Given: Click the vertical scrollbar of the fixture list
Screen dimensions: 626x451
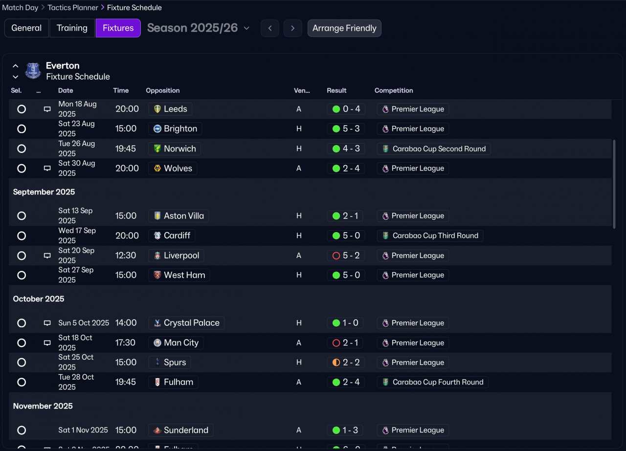Looking at the screenshot, I should coord(614,184).
